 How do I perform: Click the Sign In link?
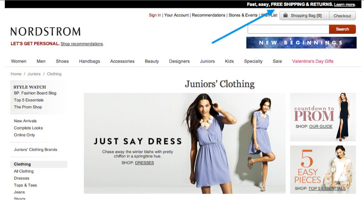(x=155, y=15)
